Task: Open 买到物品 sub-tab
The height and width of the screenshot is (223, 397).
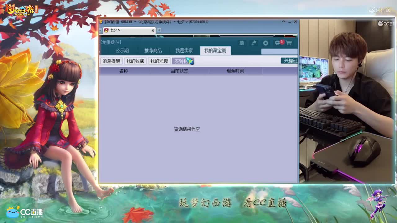Action: [x=183, y=61]
